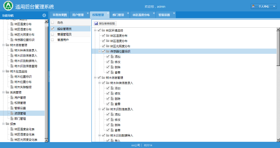The width and height of the screenshot is (280, 148).
Task: Collapse the 功能导航 sidebar with the arrow icon
Action: pyautogui.click(x=44, y=15)
